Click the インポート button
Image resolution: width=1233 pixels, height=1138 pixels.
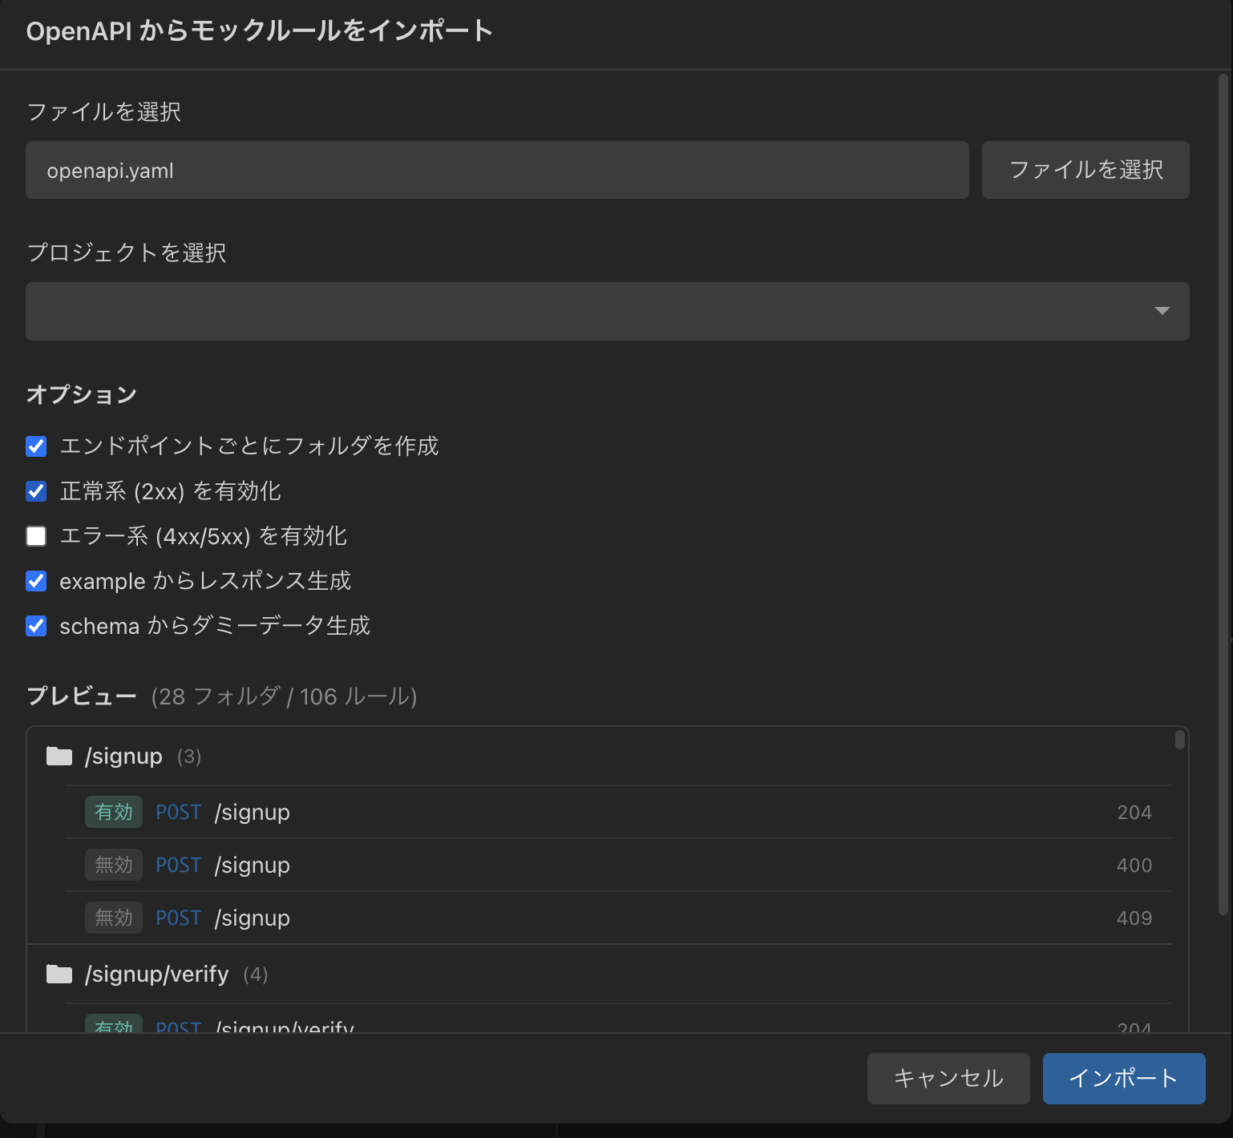point(1124,1079)
